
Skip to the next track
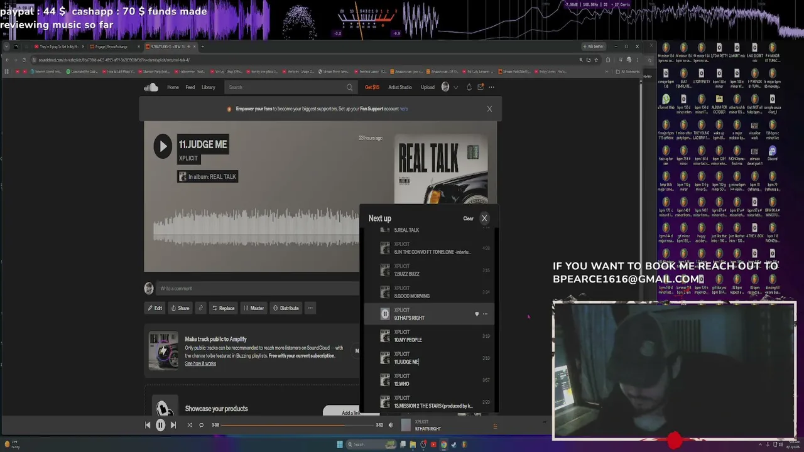coord(173,425)
